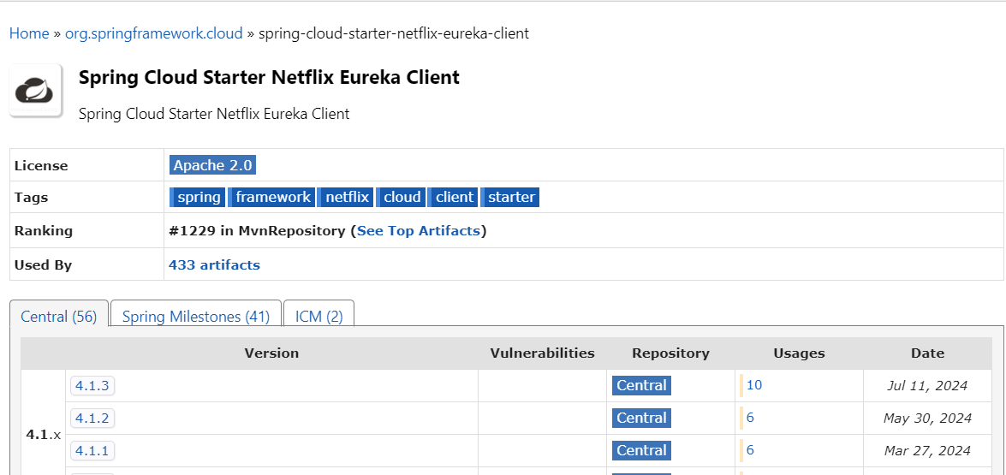Select the cloud tag
Screen dimensions: 1006x475
click(x=401, y=198)
